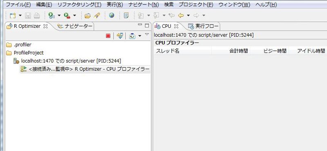Image resolution: width=327 pixels, height=151 pixels.
Task: Open the ナビゲート(N) menu
Action: click(143, 5)
